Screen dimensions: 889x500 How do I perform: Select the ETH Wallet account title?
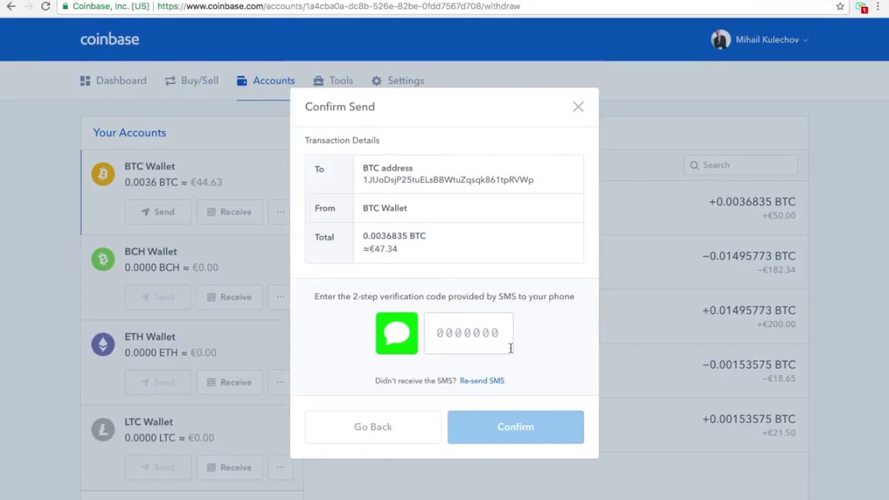coord(150,337)
